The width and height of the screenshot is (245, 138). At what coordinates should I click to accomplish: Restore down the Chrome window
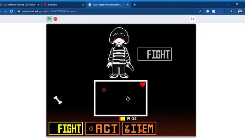(x=237, y=4)
